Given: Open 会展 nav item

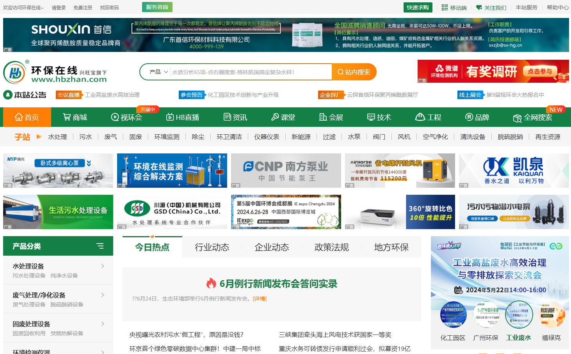Looking at the screenshot, I should (x=331, y=117).
